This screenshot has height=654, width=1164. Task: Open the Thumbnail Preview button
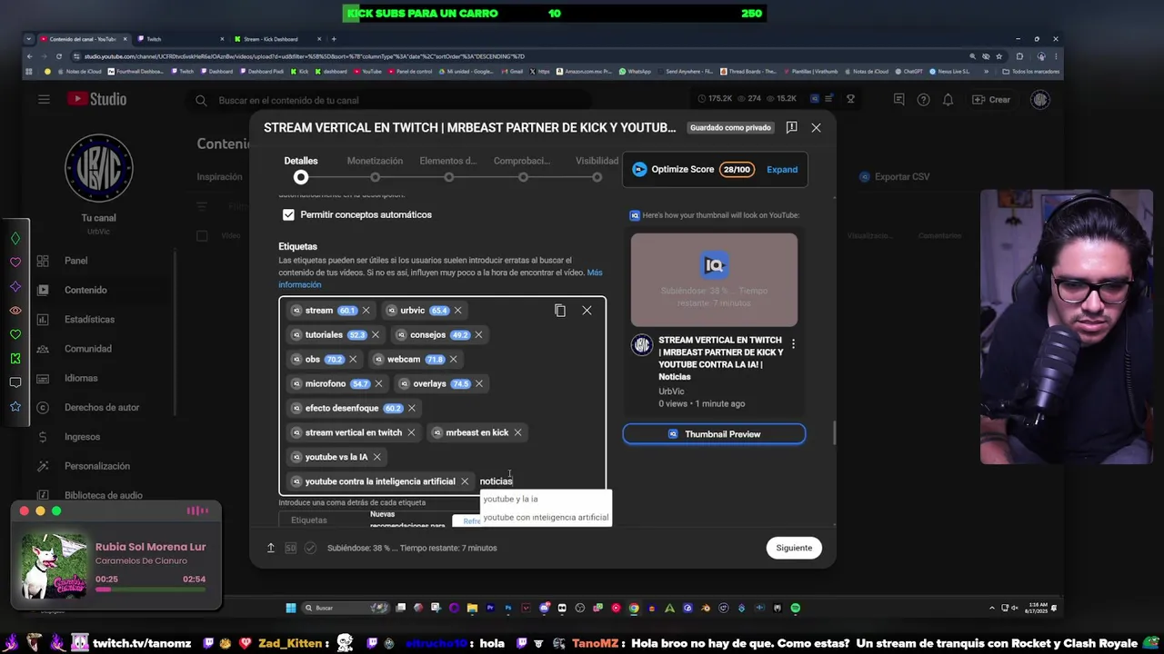pos(714,434)
